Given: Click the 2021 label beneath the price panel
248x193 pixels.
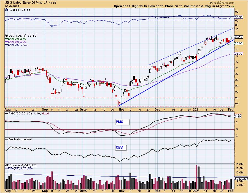Looking at the screenshot, I should (x=196, y=109).
